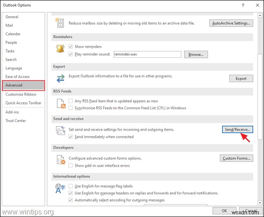Toggle Play reminder sound checkbox
This screenshot has width=264, height=217.
71,54
